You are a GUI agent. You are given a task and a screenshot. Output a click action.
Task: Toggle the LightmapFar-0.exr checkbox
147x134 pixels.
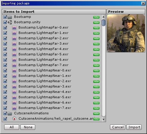[5, 28]
